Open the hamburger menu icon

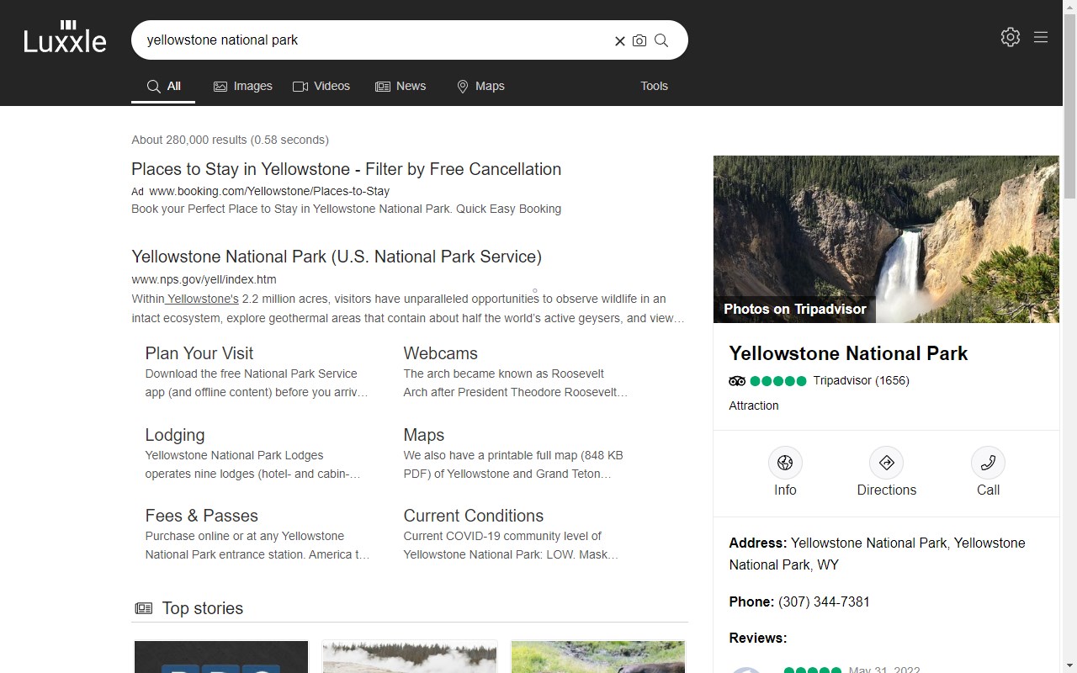tap(1041, 37)
